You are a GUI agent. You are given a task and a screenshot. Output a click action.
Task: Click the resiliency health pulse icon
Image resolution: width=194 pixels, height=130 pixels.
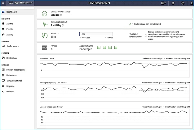(x=45, y=24)
